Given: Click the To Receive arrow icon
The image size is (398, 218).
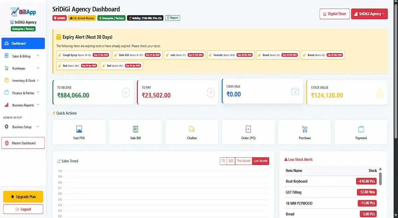Looking at the screenshot, I should 126,92.
